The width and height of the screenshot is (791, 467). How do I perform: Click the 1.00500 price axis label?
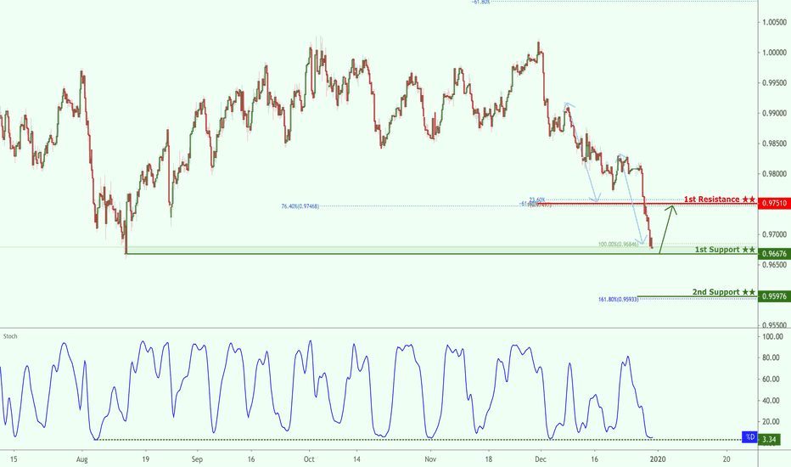click(x=774, y=22)
